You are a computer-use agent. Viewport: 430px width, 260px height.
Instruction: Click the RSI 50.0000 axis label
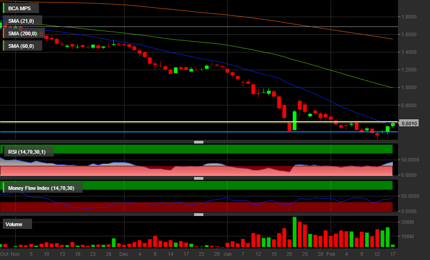coord(410,160)
